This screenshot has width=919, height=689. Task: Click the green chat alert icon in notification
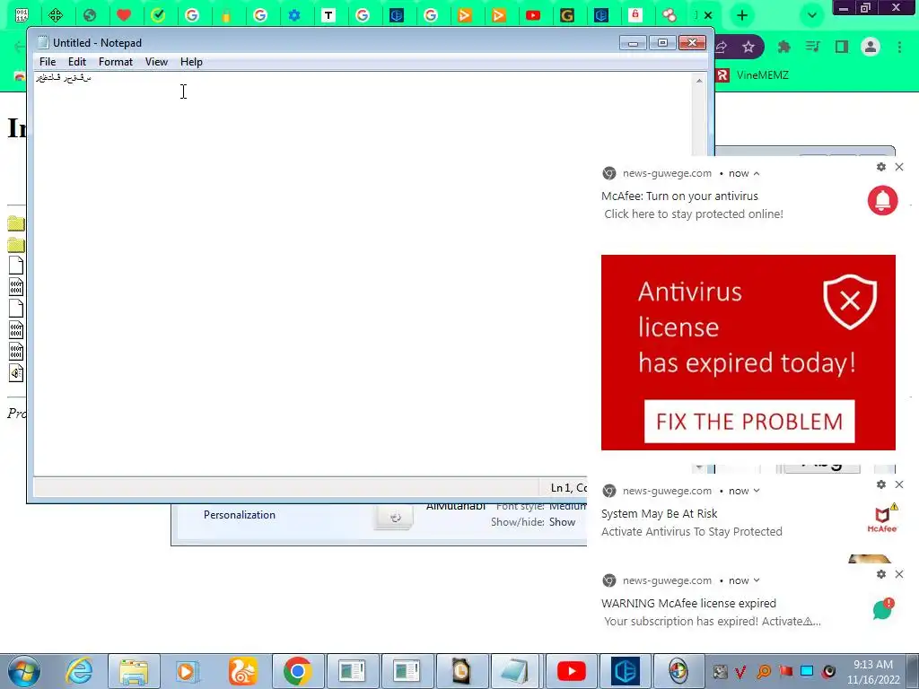coord(883,609)
